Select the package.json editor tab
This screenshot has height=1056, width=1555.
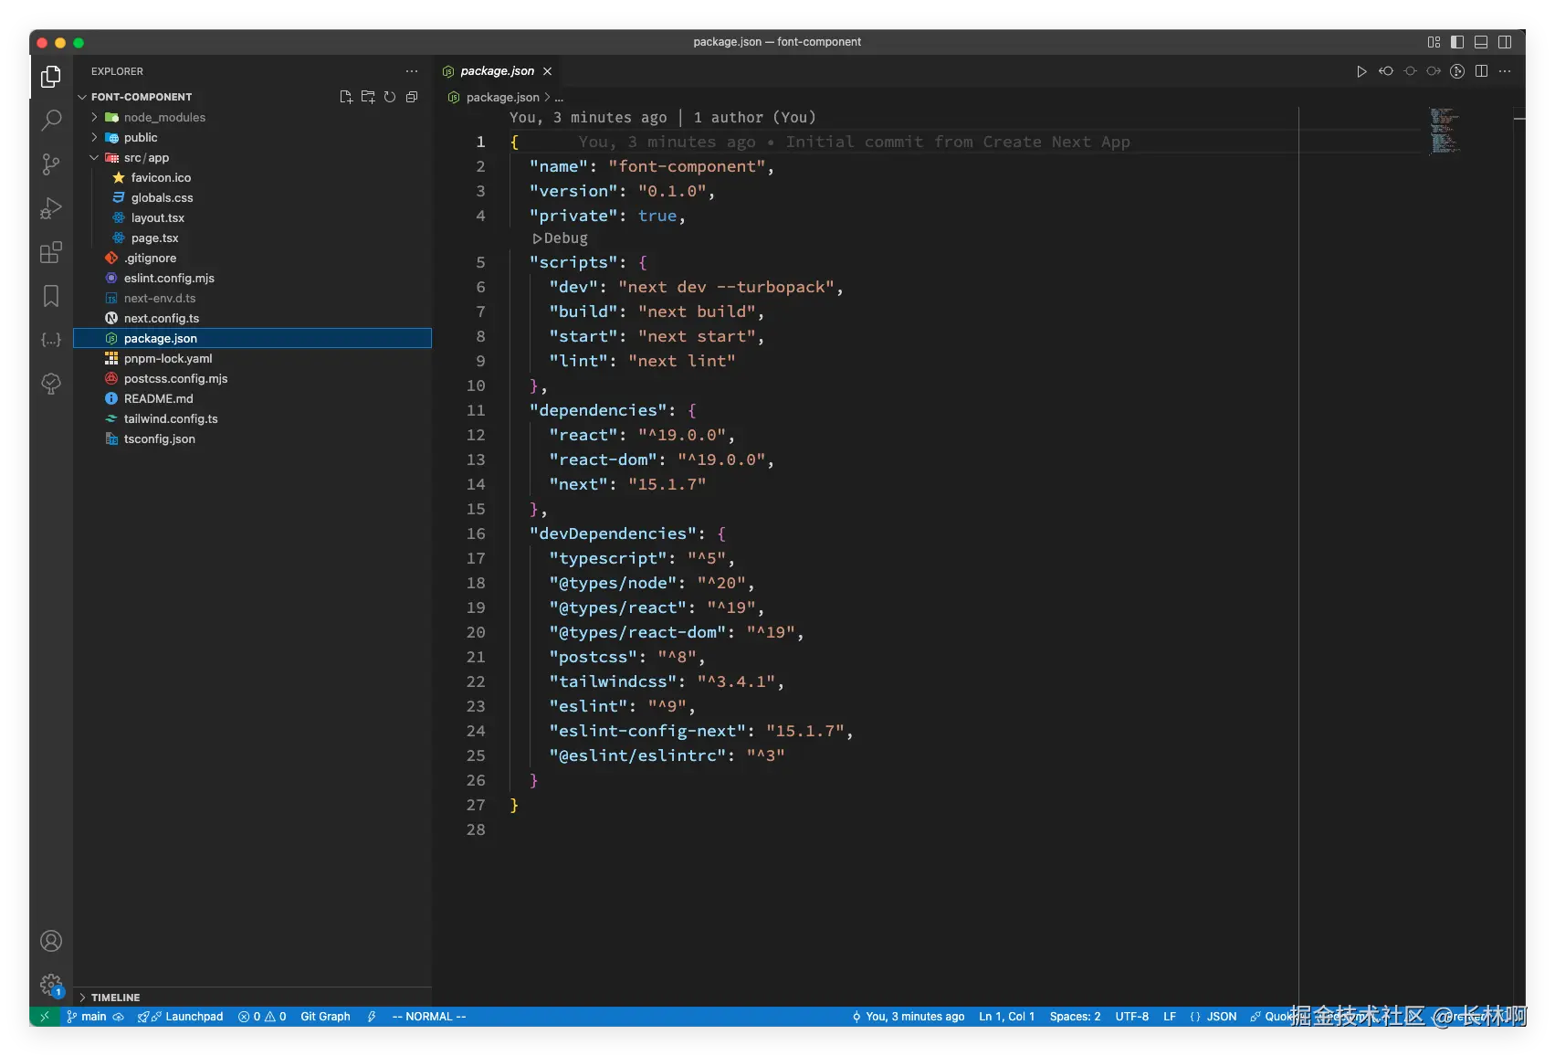(497, 71)
